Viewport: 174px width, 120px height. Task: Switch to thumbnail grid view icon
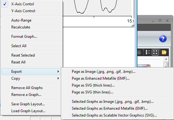click(x=155, y=52)
